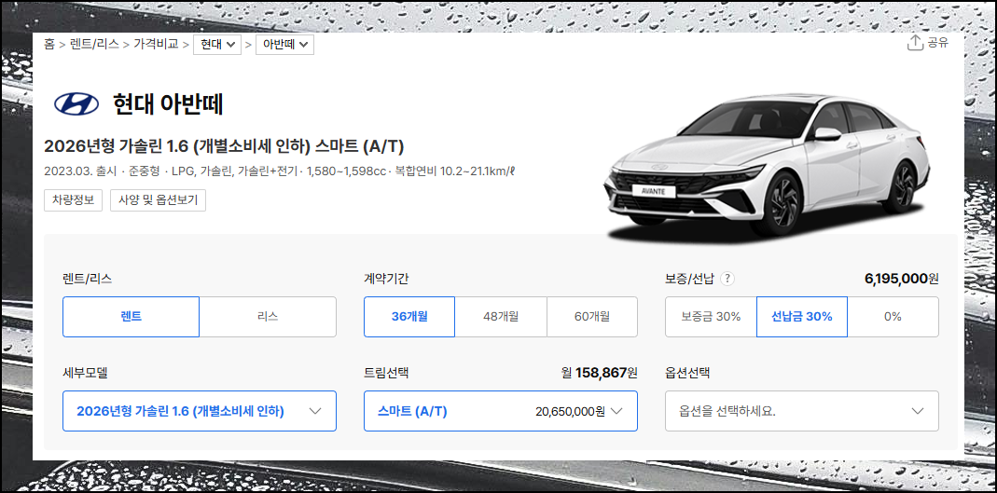
Task: Expand the 옵션을 선택하세요 dropdown
Action: (x=802, y=411)
